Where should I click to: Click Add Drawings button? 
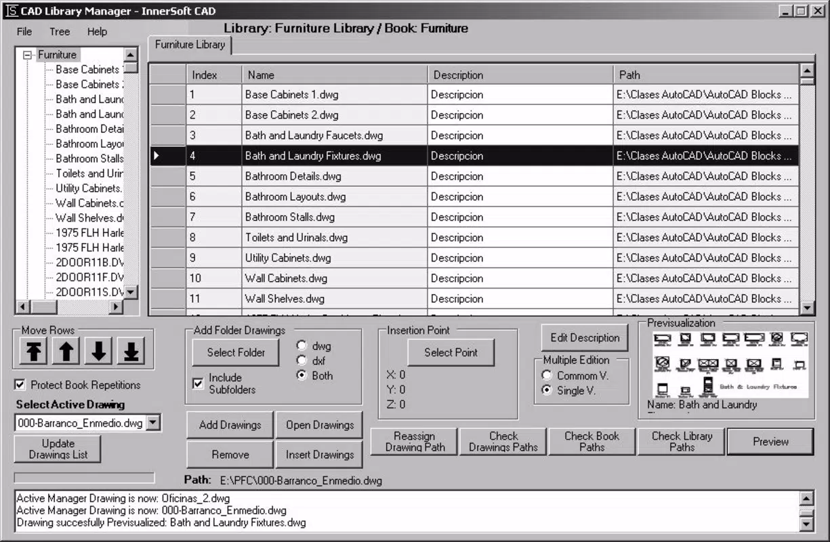230,425
